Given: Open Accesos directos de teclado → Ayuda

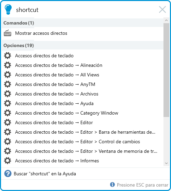Looking at the screenshot, I should (54, 103).
